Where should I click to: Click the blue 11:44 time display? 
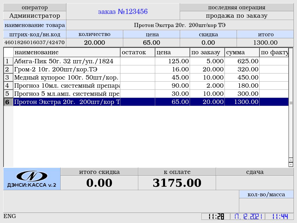click(279, 216)
